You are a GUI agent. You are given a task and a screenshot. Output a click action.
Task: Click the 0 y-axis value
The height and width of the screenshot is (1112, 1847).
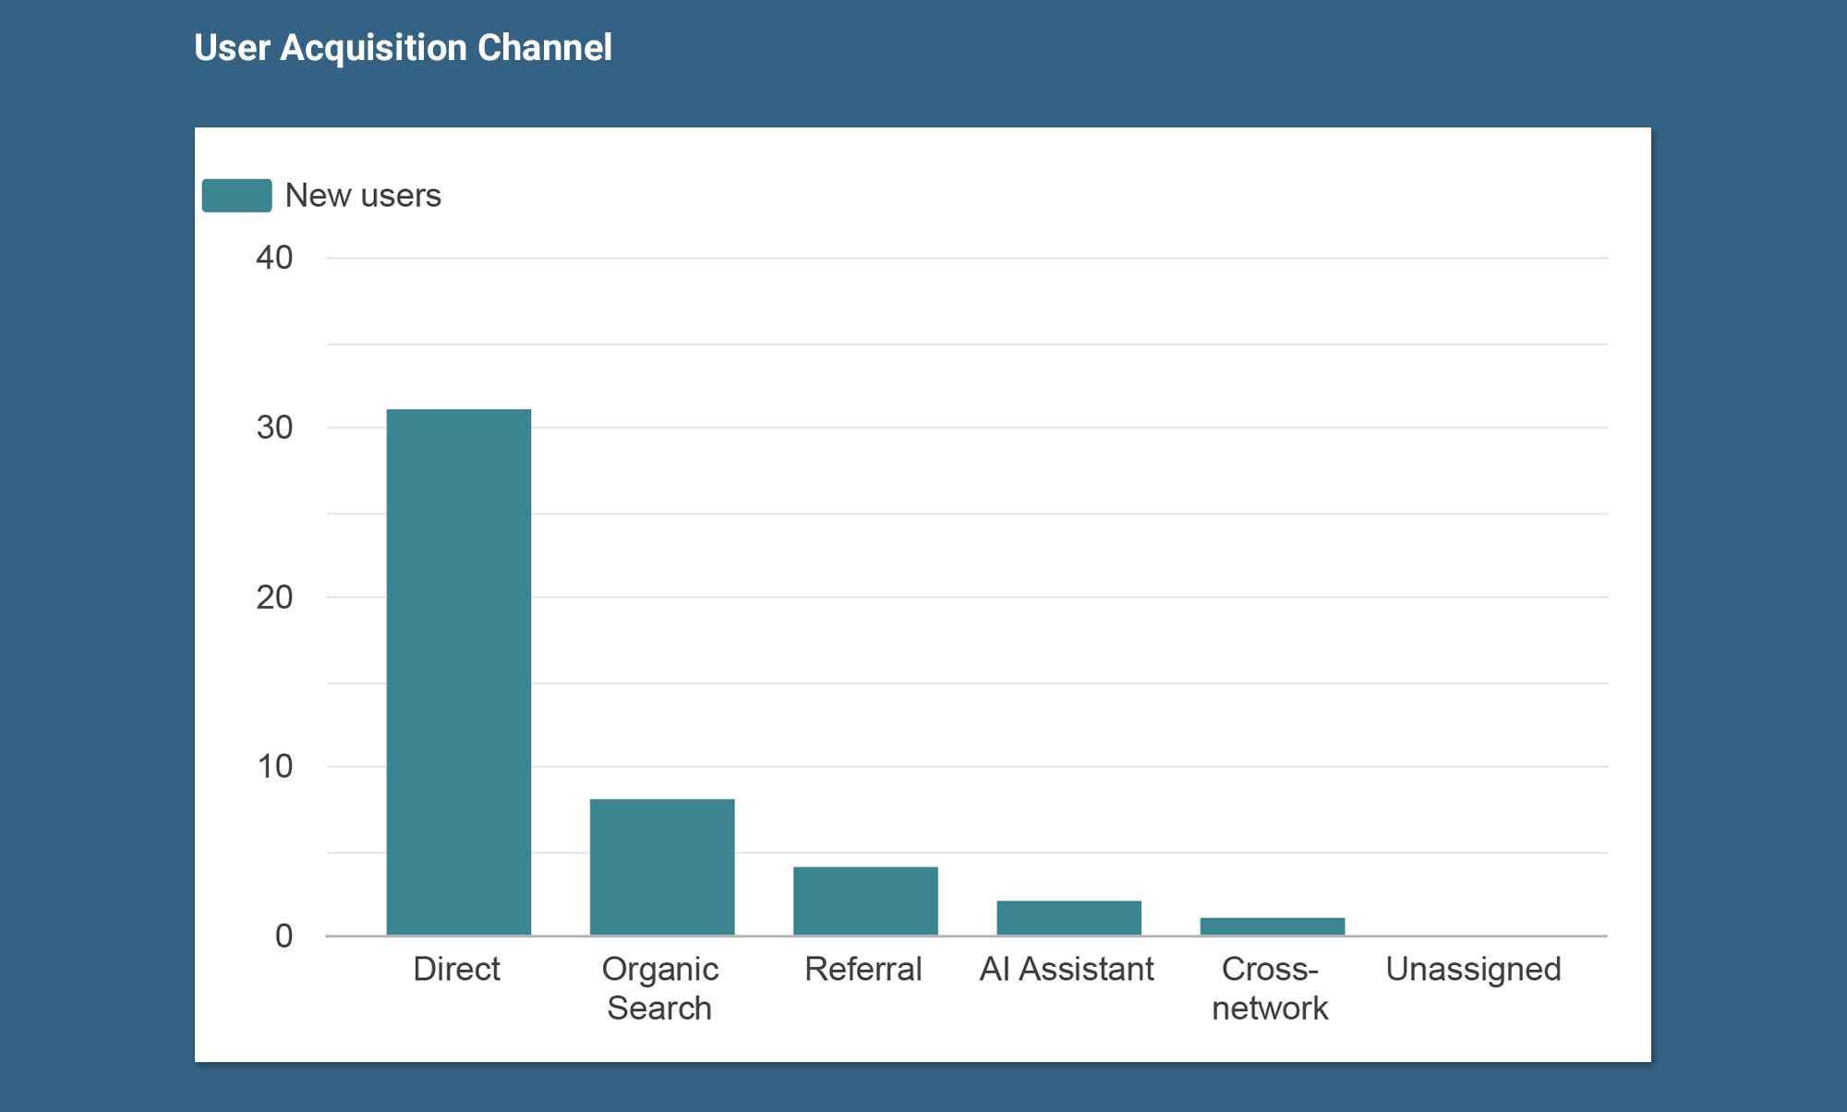284,937
